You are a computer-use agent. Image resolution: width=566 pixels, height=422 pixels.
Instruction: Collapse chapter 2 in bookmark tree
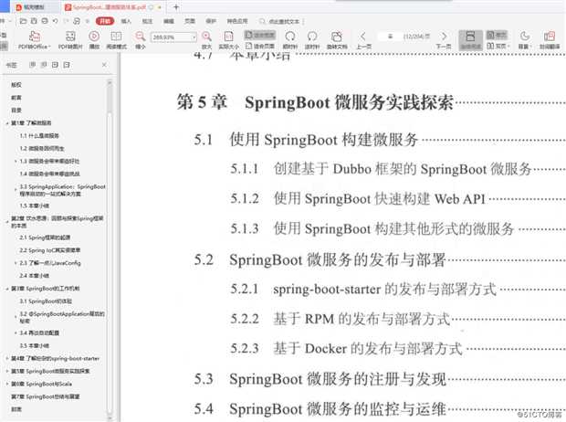[7, 221]
